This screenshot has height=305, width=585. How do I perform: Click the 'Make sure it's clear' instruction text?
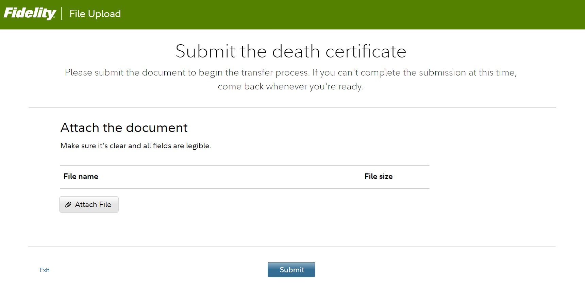click(x=136, y=146)
